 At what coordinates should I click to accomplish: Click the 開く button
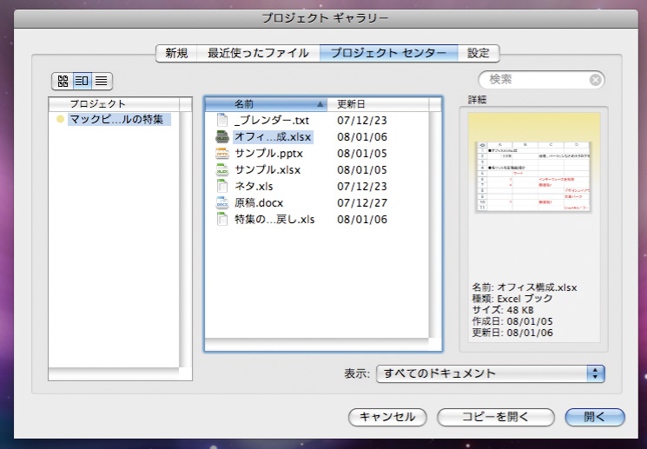(595, 417)
